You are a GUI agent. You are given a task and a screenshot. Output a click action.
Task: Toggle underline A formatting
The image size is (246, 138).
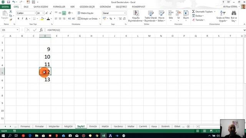point(27,19)
